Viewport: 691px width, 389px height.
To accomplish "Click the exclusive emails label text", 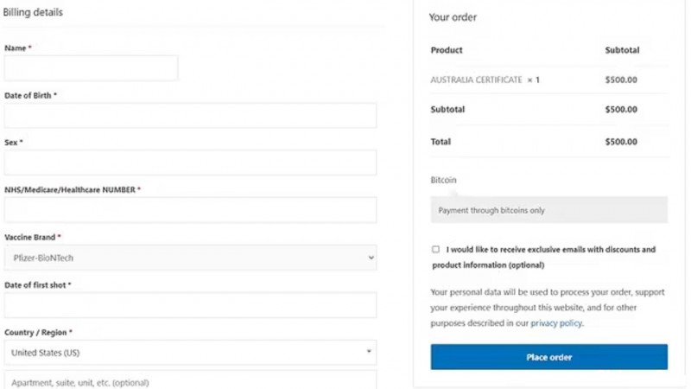I will pos(544,257).
